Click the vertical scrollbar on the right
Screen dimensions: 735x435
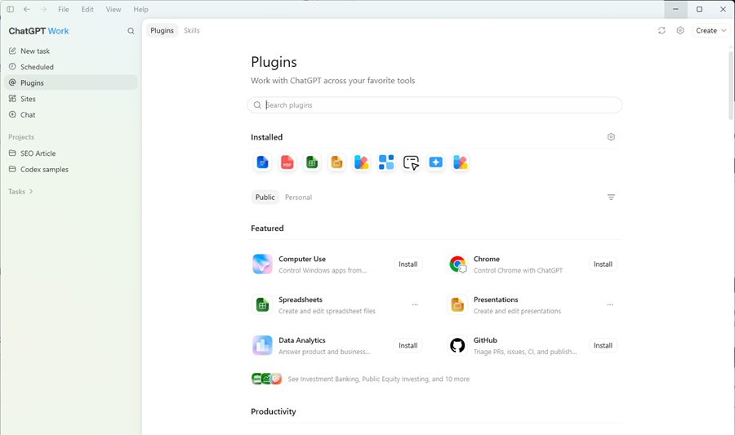pyautogui.click(x=731, y=86)
